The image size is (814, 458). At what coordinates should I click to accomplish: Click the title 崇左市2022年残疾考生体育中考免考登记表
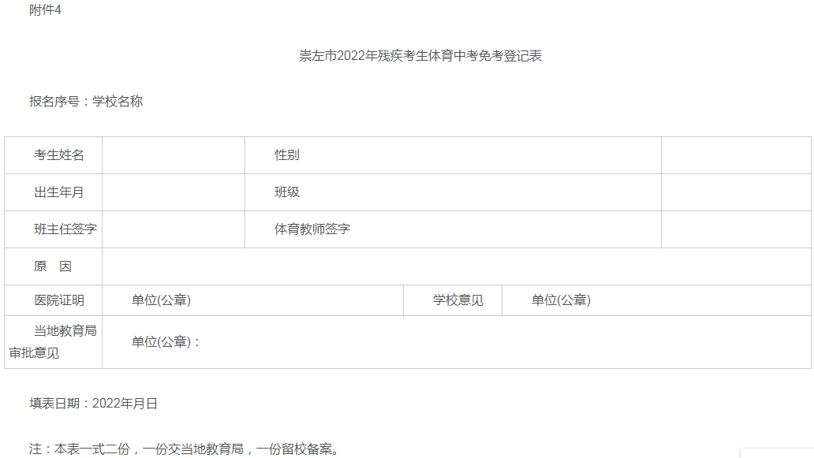click(x=420, y=55)
